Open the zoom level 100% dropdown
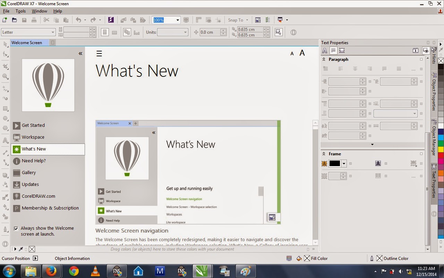The height and width of the screenshot is (278, 444). [178, 20]
